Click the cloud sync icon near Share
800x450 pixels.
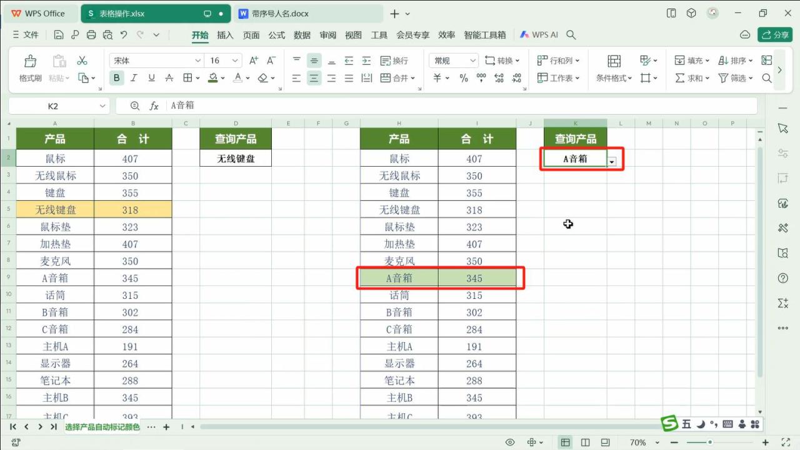(745, 34)
